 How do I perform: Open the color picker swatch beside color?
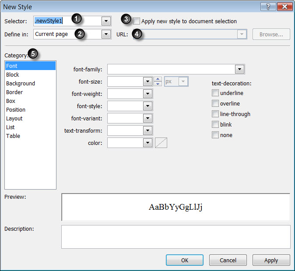(x=161, y=143)
